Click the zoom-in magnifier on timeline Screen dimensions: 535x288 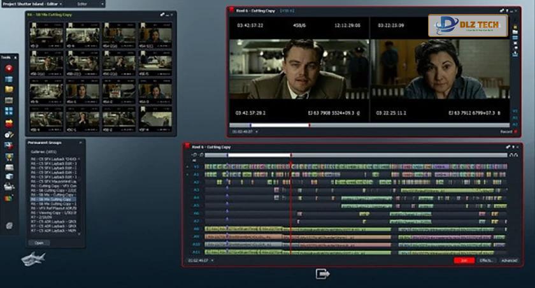coord(201,155)
